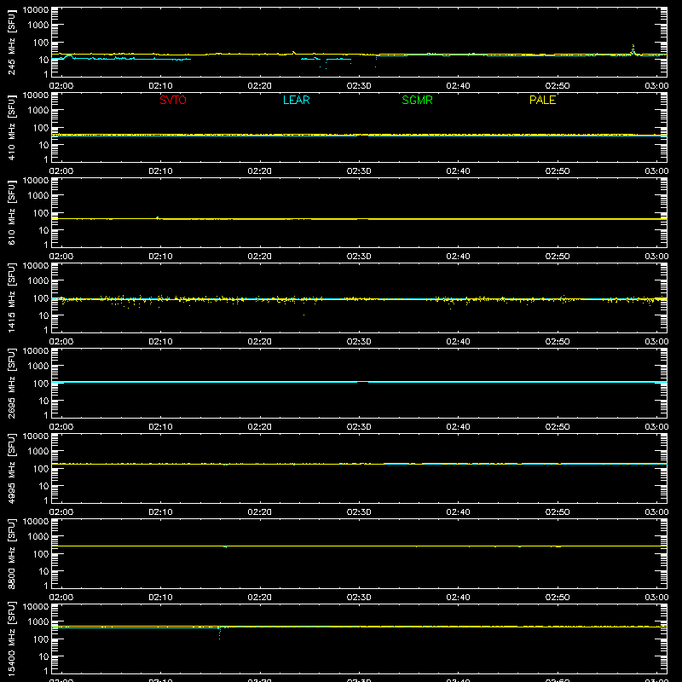Screen dimensions: 682x682
Task: Click the 02:20 label under the 2695 MHz plot
Action: pyautogui.click(x=260, y=427)
